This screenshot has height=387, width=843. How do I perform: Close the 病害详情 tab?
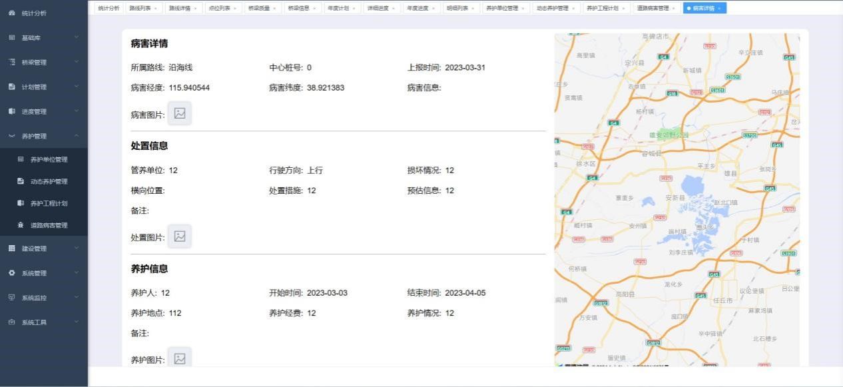click(x=719, y=8)
